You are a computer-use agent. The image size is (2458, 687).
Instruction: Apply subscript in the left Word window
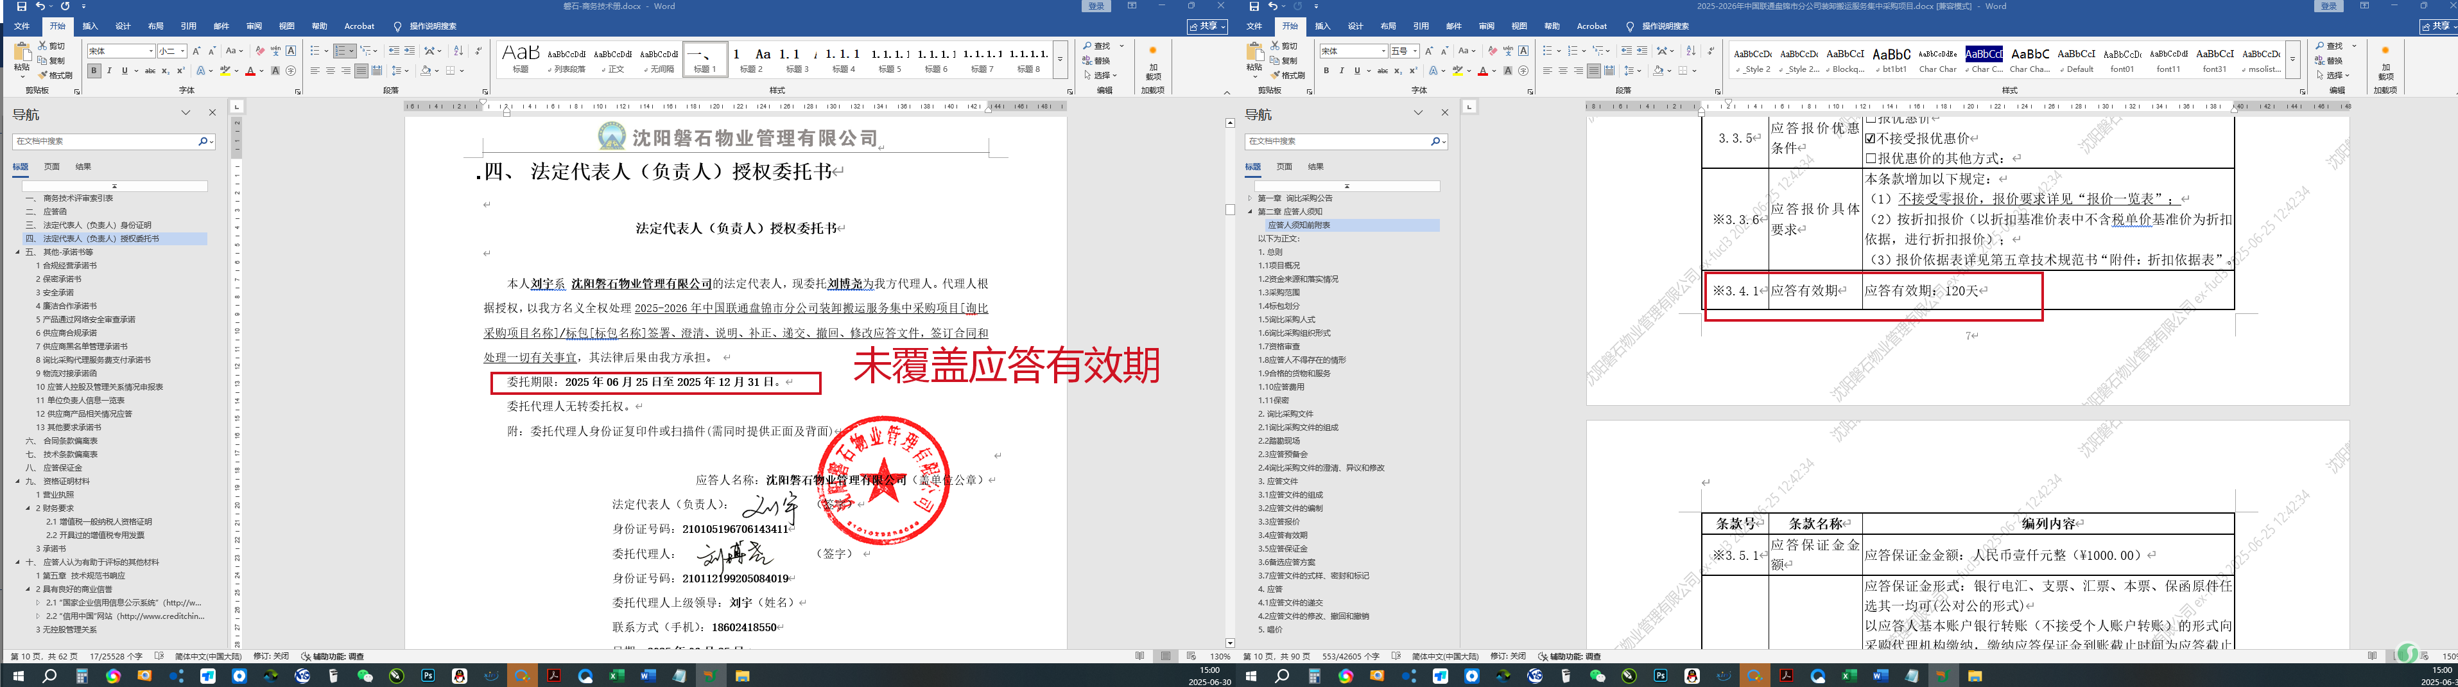click(165, 71)
